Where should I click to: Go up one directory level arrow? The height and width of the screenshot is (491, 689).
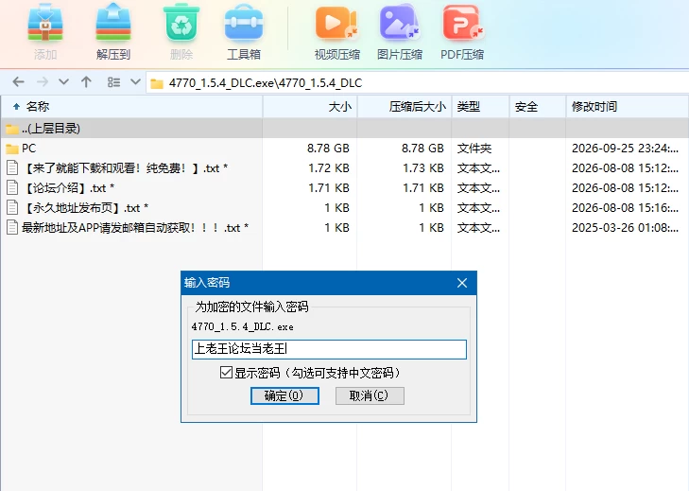pos(86,81)
